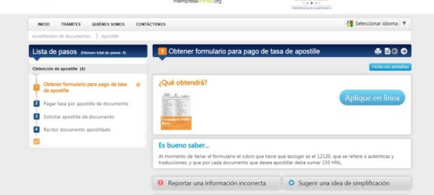Collapse the Obtención de apostille (4) section
The width and height of the screenshot is (434, 195).
[88, 69]
